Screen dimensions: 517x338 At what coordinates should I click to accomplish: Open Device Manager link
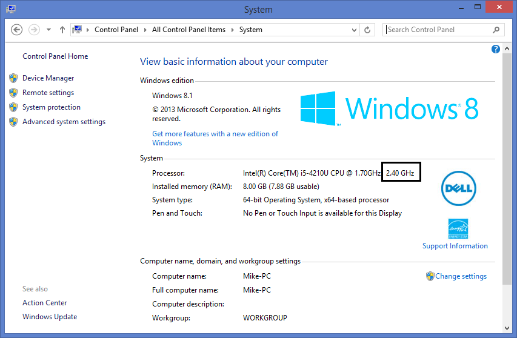coord(48,78)
